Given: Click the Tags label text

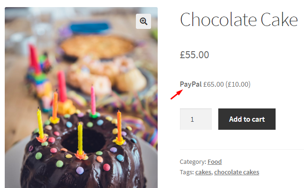Looking at the screenshot, I should coord(187,172).
